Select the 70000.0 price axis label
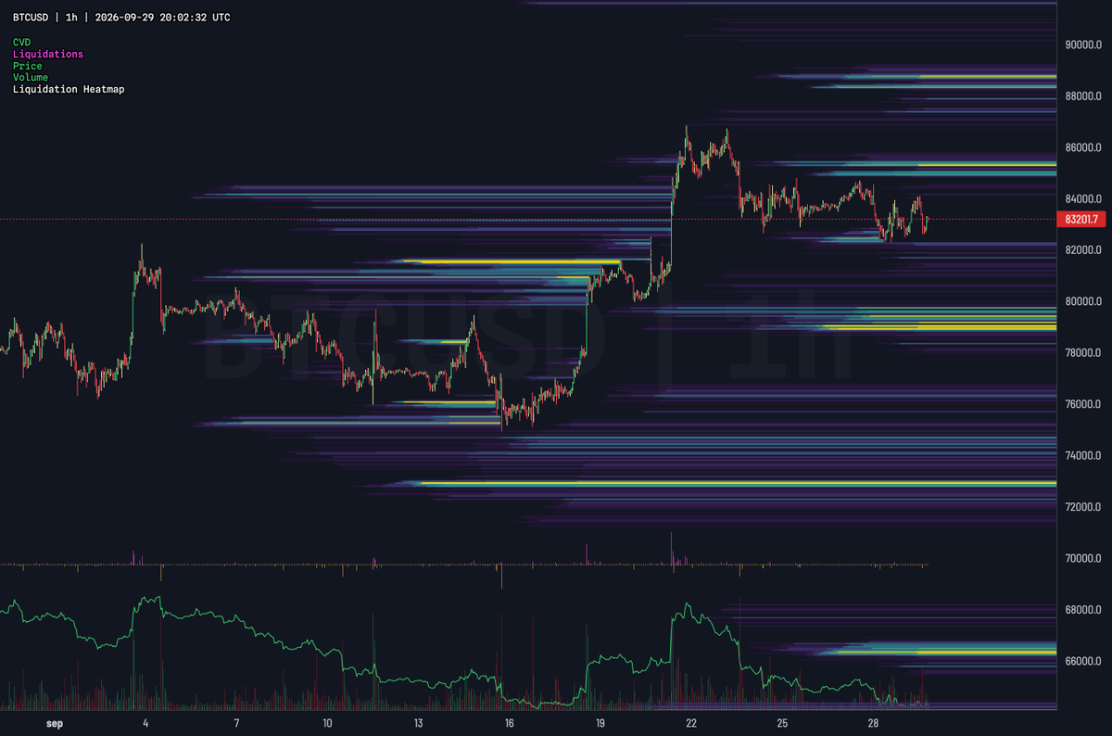The height and width of the screenshot is (736, 1112). 1083,559
